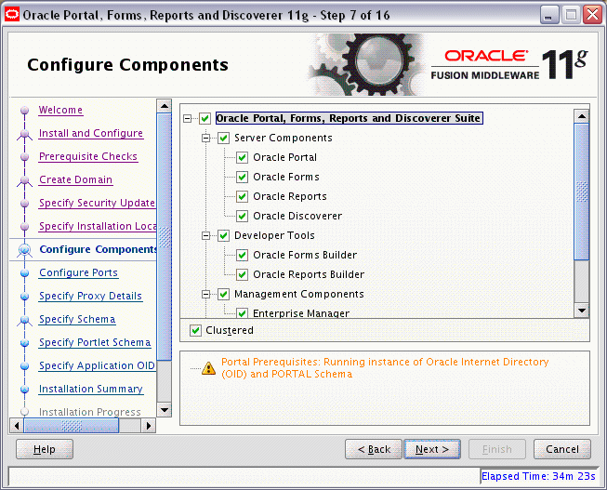The height and width of the screenshot is (490, 607).
Task: Click the Install and Configure step node icon
Action: click(25, 134)
